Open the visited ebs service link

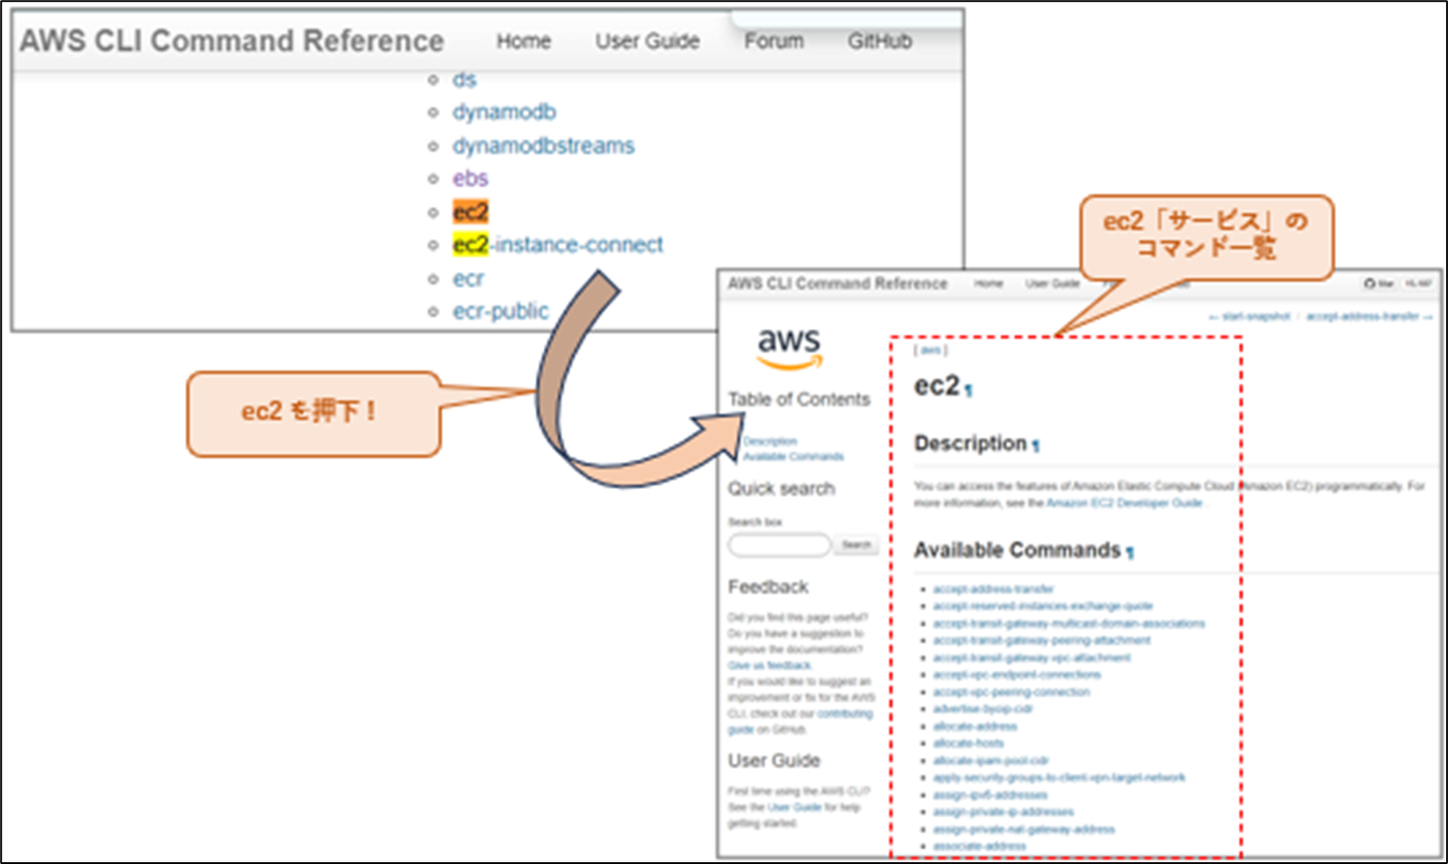470,178
